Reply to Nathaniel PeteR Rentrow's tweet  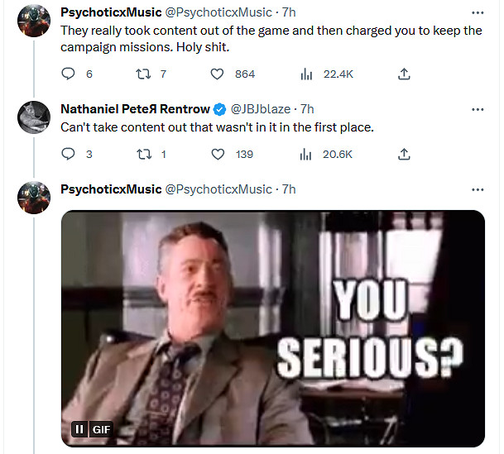pyautogui.click(x=68, y=154)
